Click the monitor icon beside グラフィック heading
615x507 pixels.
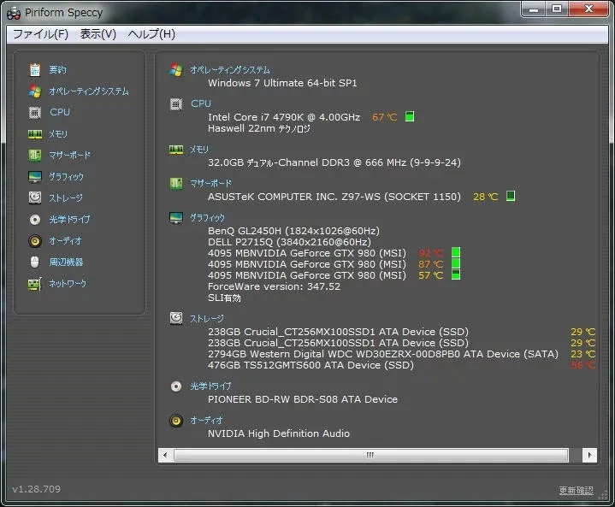click(176, 218)
